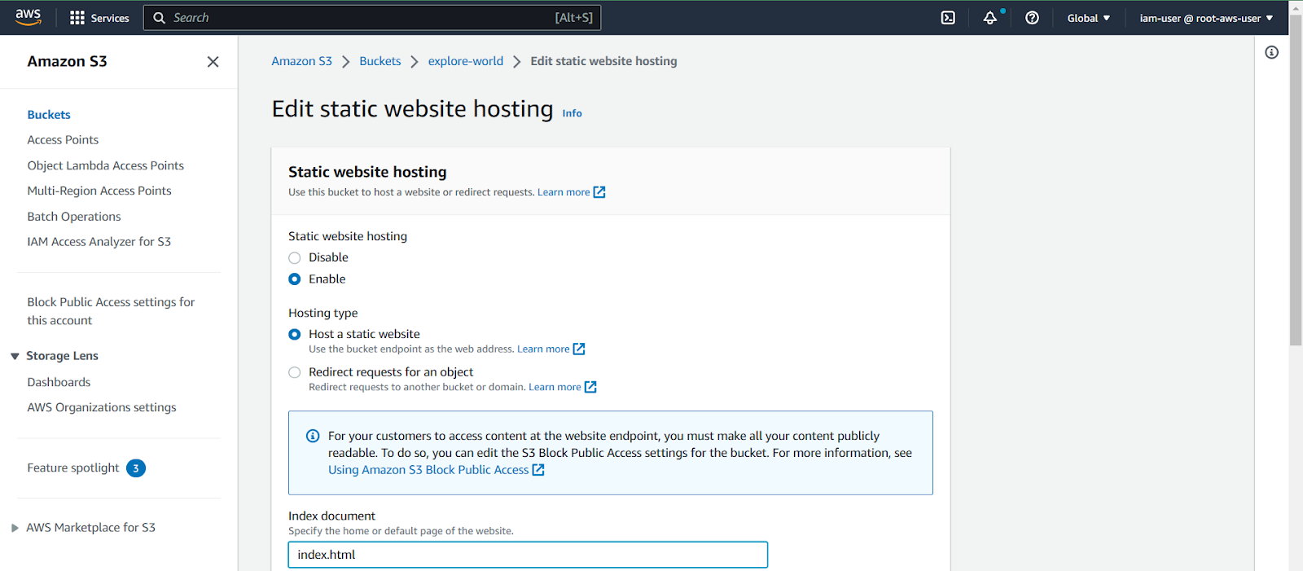Go to Multi-Region Access Points
This screenshot has width=1303, height=571.
click(99, 191)
